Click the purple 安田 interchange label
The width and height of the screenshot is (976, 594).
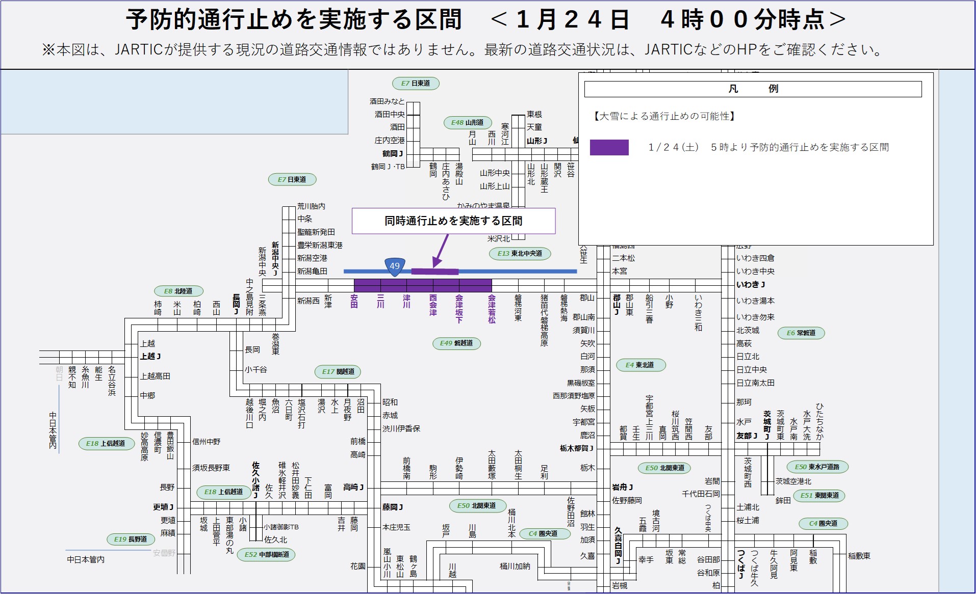coord(354,301)
